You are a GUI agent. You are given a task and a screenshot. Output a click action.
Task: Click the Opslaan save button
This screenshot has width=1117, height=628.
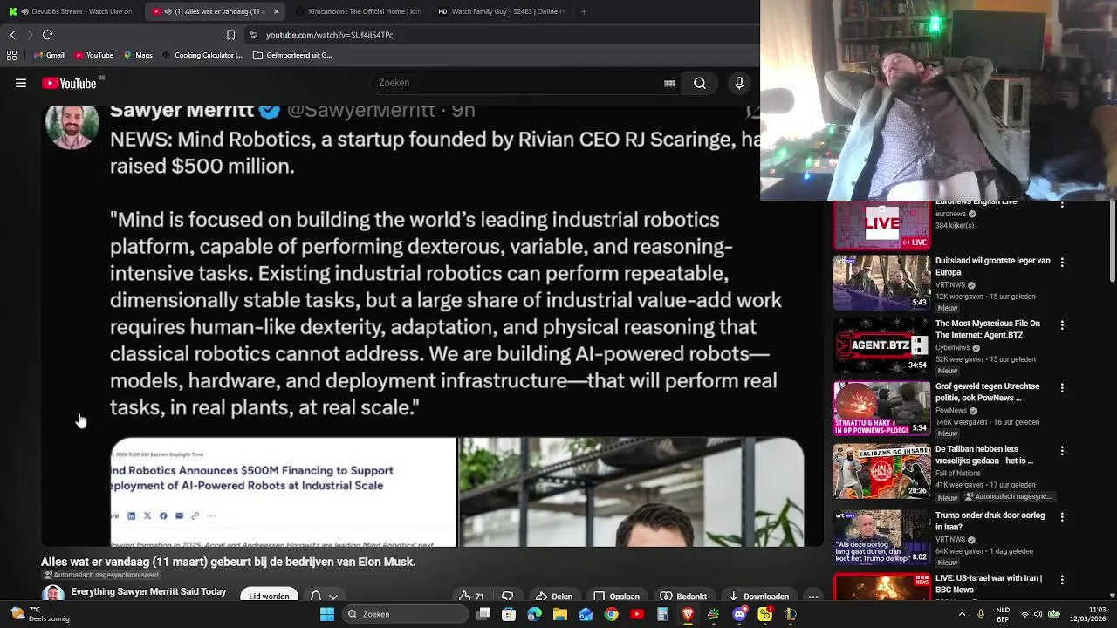click(617, 597)
